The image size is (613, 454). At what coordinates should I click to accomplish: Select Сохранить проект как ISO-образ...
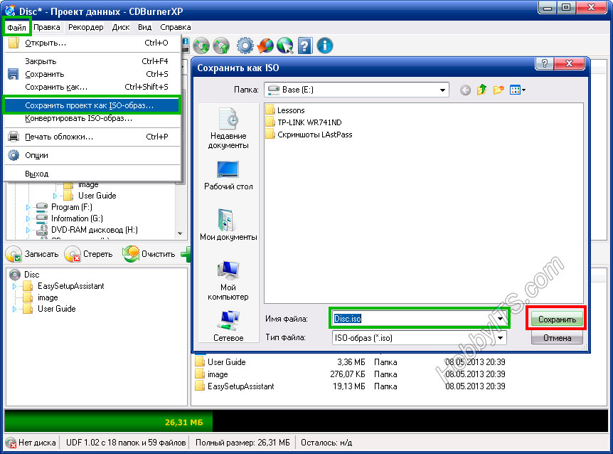(x=92, y=105)
